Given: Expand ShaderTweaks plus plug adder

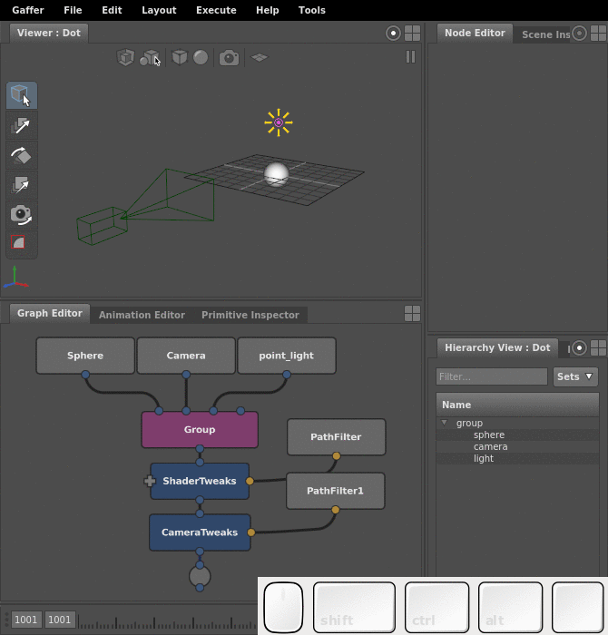Looking at the screenshot, I should [x=150, y=481].
